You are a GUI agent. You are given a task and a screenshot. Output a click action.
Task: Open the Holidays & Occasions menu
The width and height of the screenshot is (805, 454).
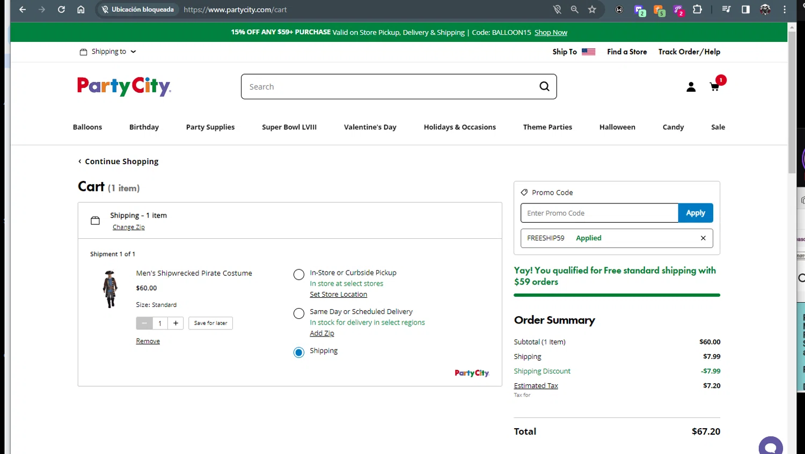(460, 127)
